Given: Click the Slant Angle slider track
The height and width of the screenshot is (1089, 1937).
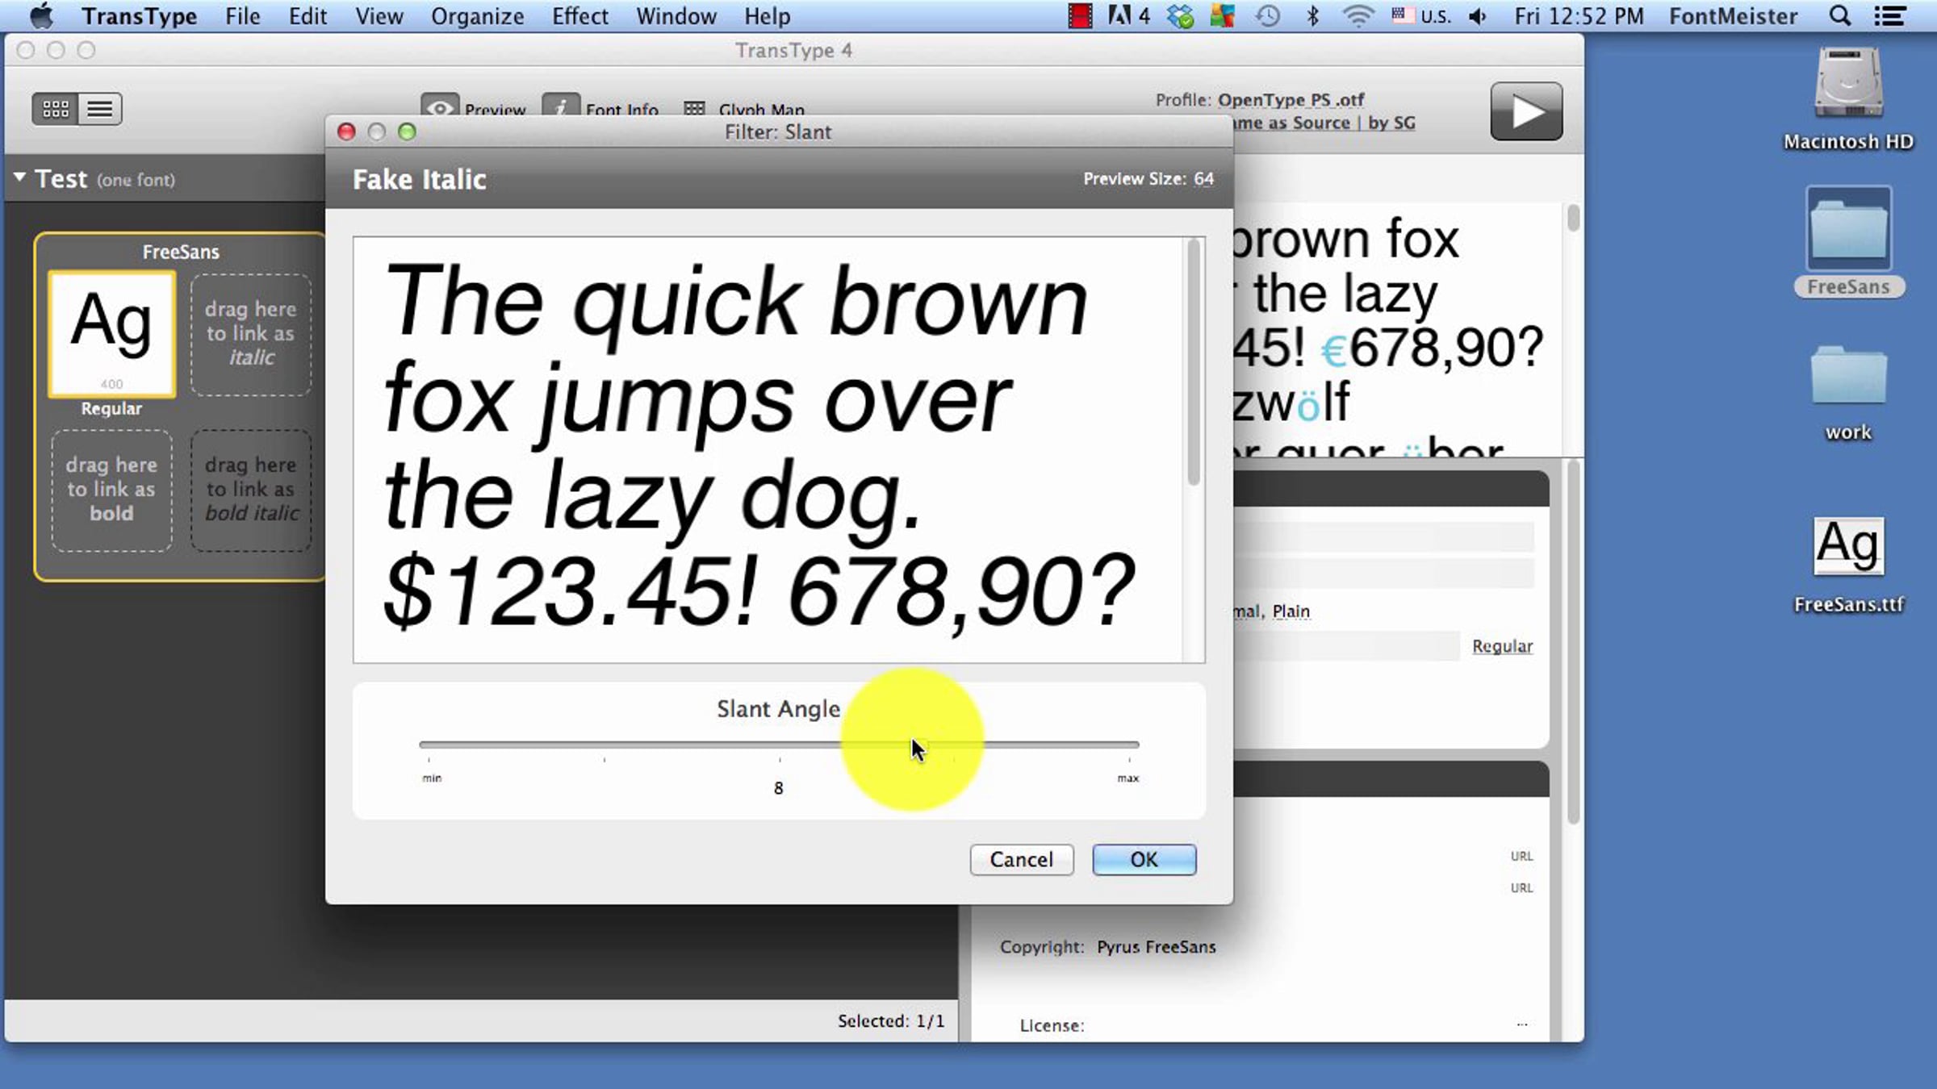Looking at the screenshot, I should coord(779,745).
